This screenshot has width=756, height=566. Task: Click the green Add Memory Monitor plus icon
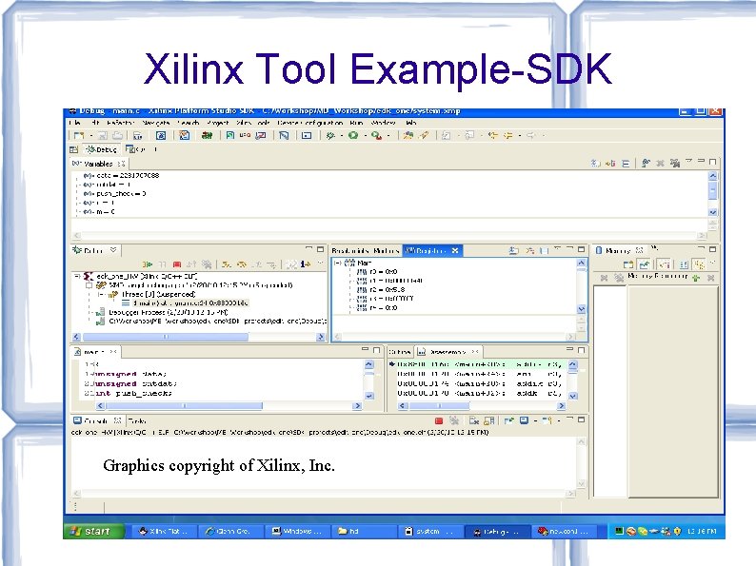click(696, 278)
